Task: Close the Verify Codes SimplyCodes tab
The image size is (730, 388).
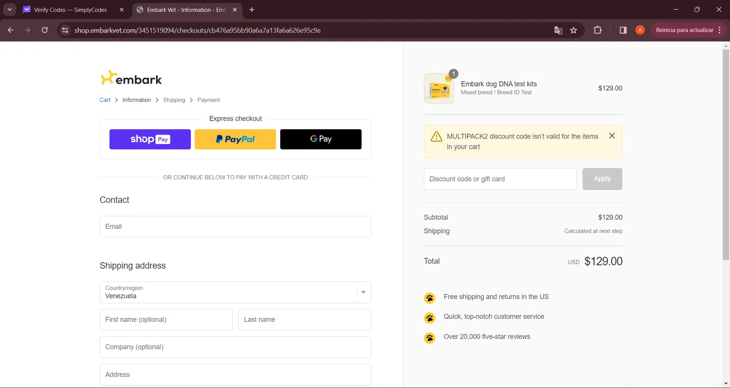Action: [x=122, y=10]
